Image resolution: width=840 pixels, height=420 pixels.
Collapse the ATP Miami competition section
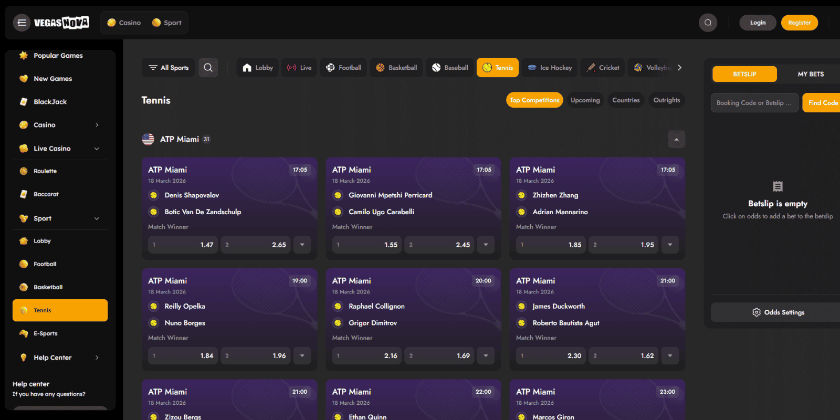point(676,139)
